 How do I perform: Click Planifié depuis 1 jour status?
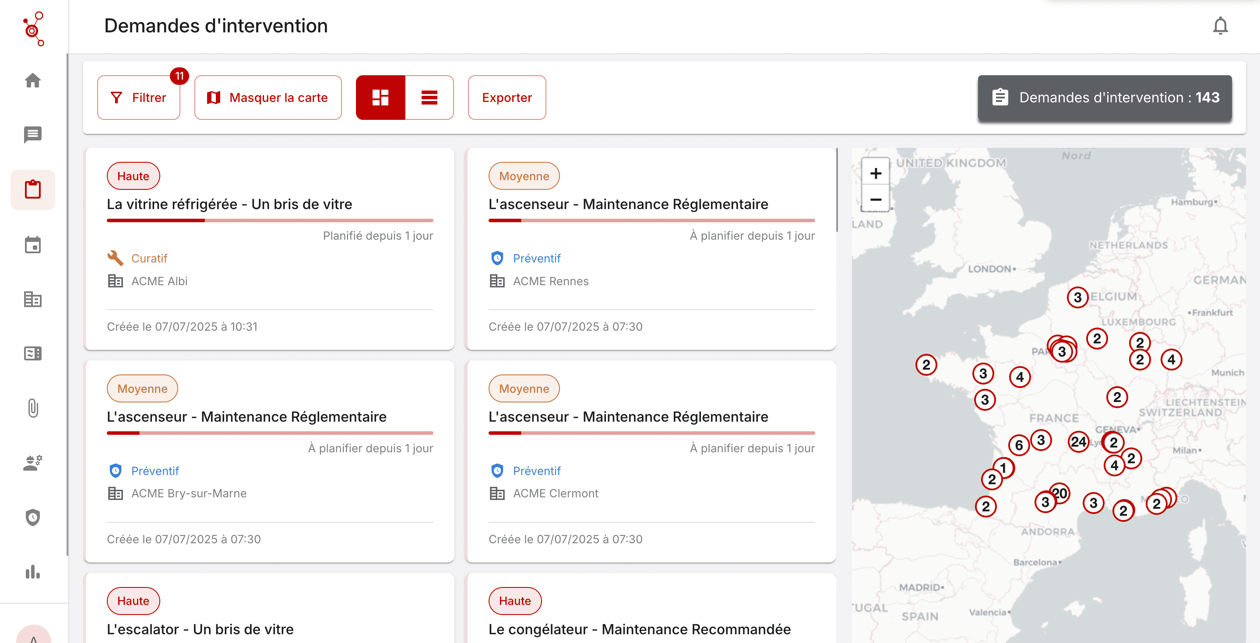(378, 235)
